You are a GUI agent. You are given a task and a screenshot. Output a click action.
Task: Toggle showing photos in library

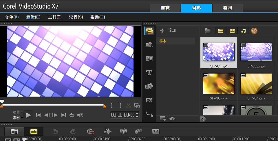(x=232, y=31)
